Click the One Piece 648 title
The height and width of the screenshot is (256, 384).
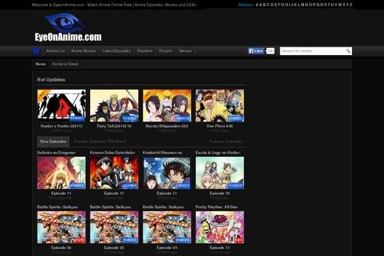[220, 126]
